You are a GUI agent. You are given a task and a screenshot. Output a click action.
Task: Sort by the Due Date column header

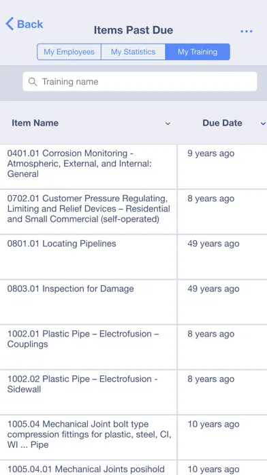pos(222,123)
